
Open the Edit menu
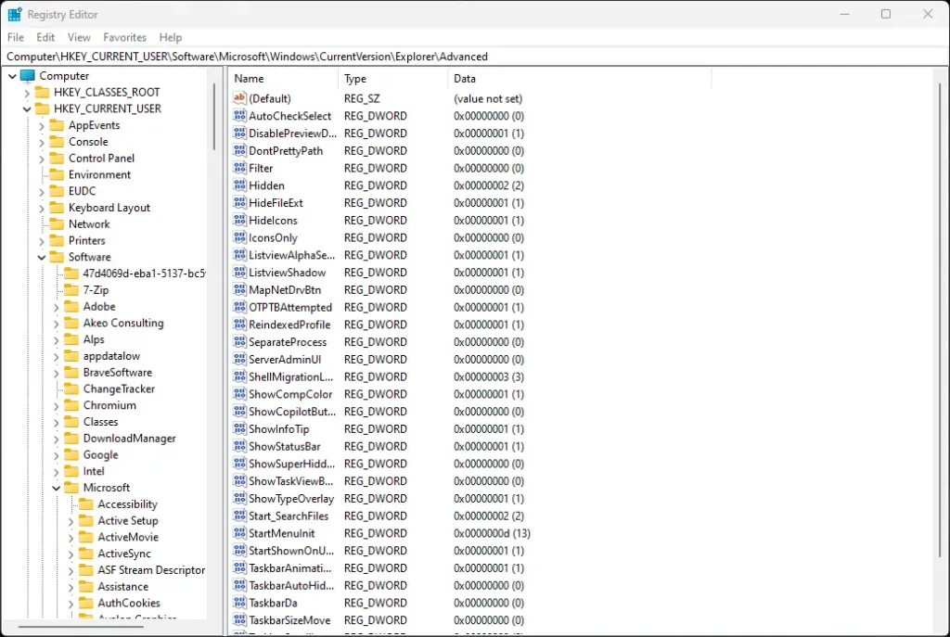[x=45, y=37]
